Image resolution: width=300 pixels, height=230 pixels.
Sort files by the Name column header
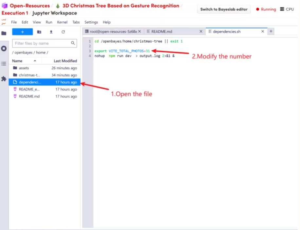coord(17,61)
